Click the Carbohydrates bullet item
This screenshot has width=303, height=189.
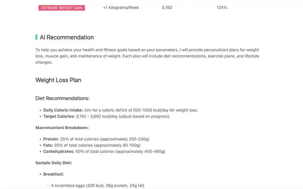pyautogui.click(x=104, y=151)
